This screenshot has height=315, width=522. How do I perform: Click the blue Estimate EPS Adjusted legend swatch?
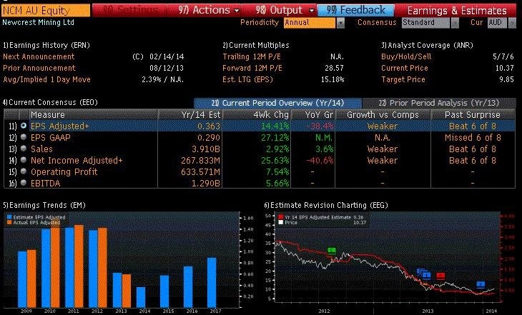(x=9, y=217)
